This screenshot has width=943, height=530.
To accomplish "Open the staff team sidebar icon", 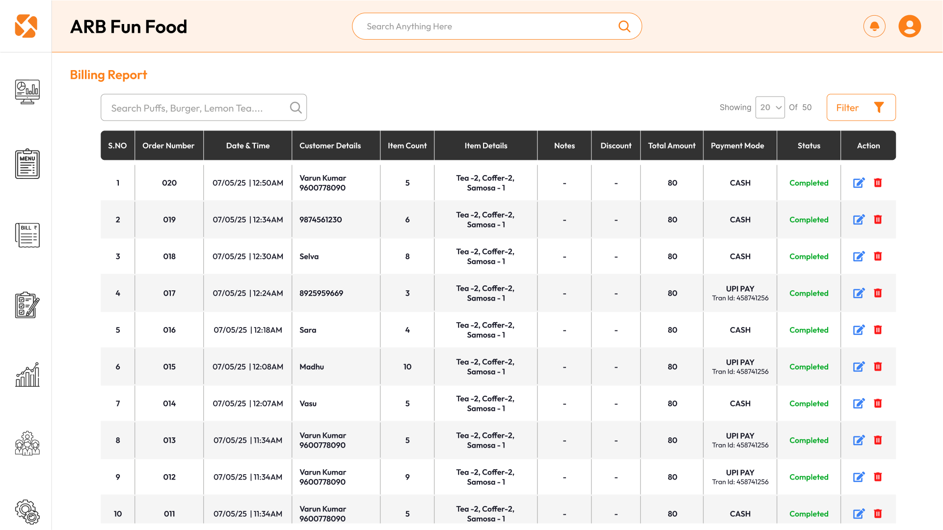I will [27, 443].
